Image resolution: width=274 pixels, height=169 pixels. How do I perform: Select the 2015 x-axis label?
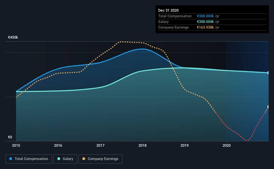click(x=16, y=145)
